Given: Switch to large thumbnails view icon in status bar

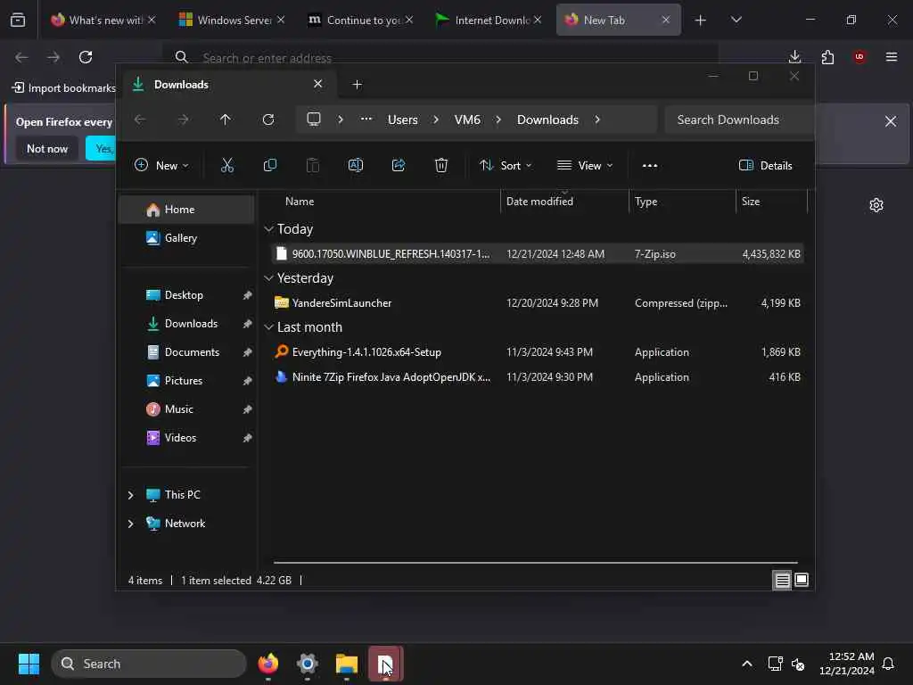Looking at the screenshot, I should pyautogui.click(x=802, y=580).
